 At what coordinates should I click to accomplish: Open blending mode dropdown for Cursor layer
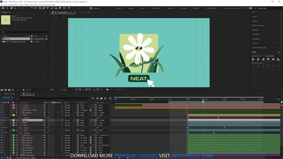pos(69,105)
